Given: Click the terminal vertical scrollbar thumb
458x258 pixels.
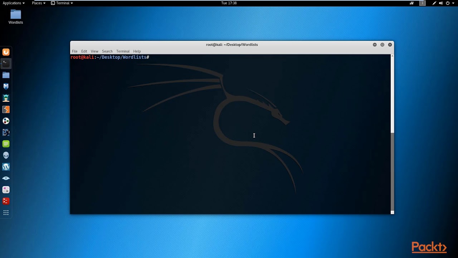Looking at the screenshot, I should point(393,172).
